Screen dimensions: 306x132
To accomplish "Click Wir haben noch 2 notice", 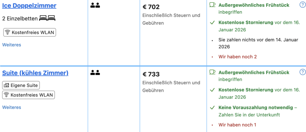I will (238, 57).
